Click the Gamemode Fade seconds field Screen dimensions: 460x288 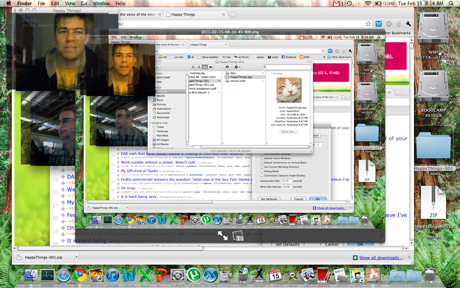pyautogui.click(x=287, y=181)
